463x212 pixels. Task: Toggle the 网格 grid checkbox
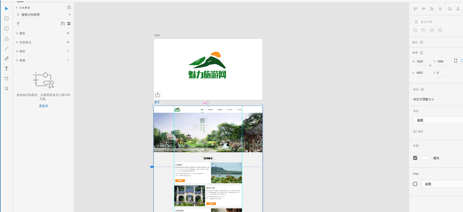[415, 184]
